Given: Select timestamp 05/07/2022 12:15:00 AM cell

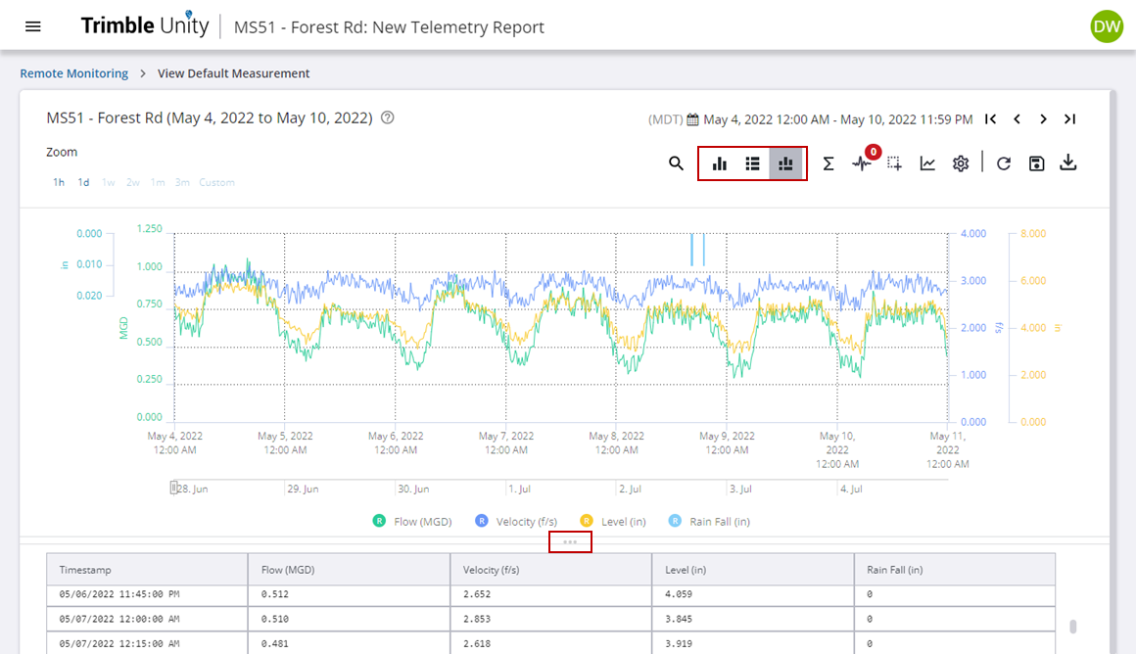Looking at the screenshot, I should 147,643.
